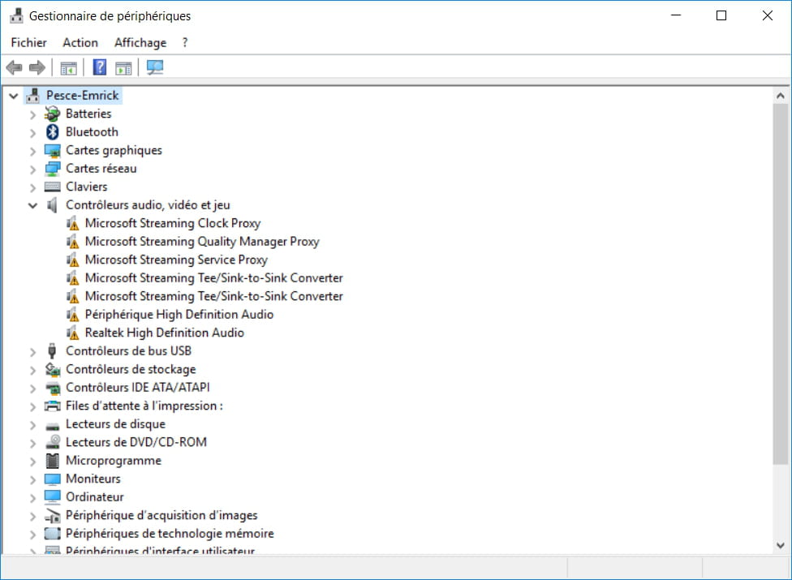Click the print queue printer icon

52,406
